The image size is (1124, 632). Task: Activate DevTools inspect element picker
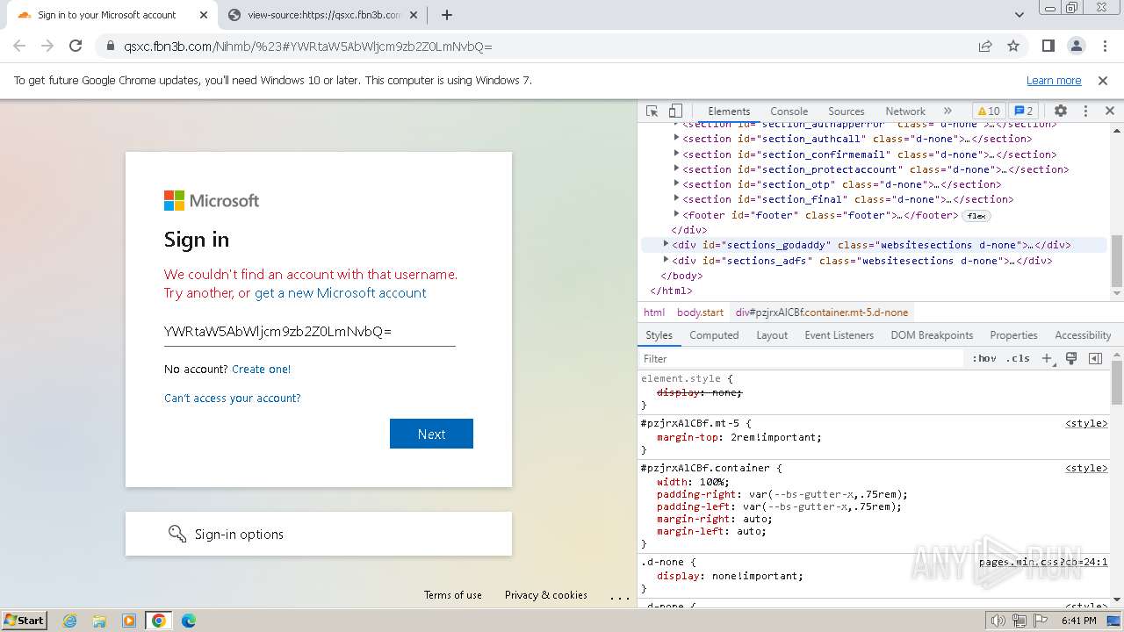[652, 111]
